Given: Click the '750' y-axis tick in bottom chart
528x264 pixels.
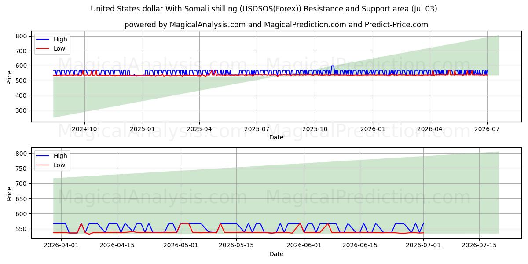Looking at the screenshot, I should tap(22, 169).
